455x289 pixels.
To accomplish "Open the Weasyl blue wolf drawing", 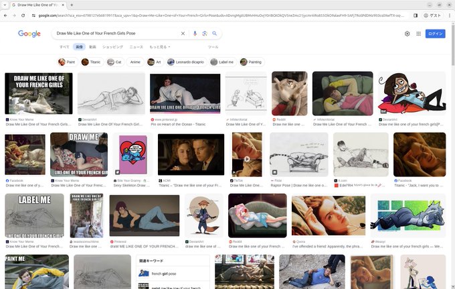I will (x=408, y=215).
